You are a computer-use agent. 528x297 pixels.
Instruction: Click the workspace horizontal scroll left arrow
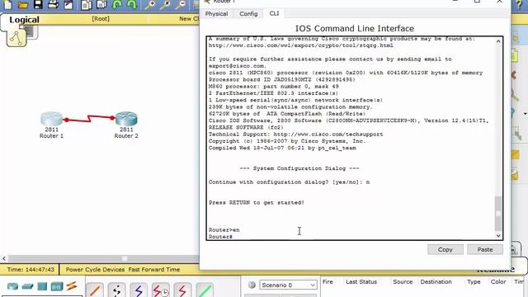4,258
